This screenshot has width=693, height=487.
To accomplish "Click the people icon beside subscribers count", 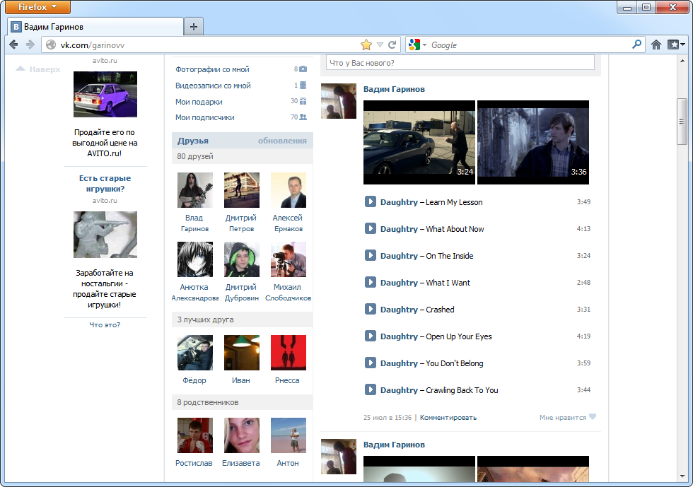I will 303,117.
